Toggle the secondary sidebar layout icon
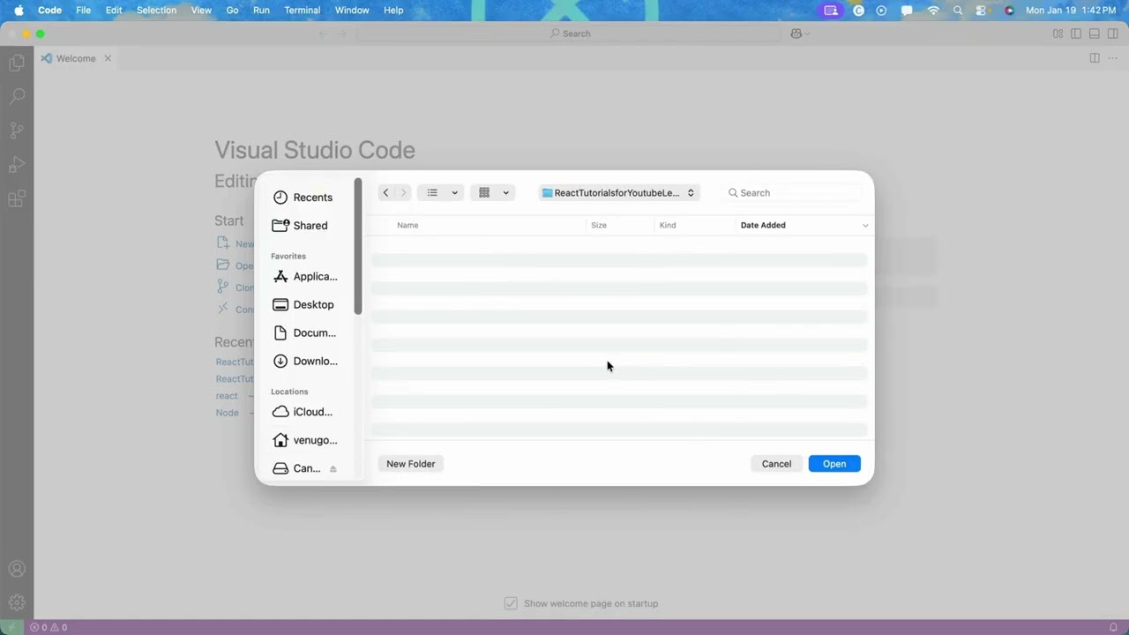1129x635 pixels. coord(1113,34)
